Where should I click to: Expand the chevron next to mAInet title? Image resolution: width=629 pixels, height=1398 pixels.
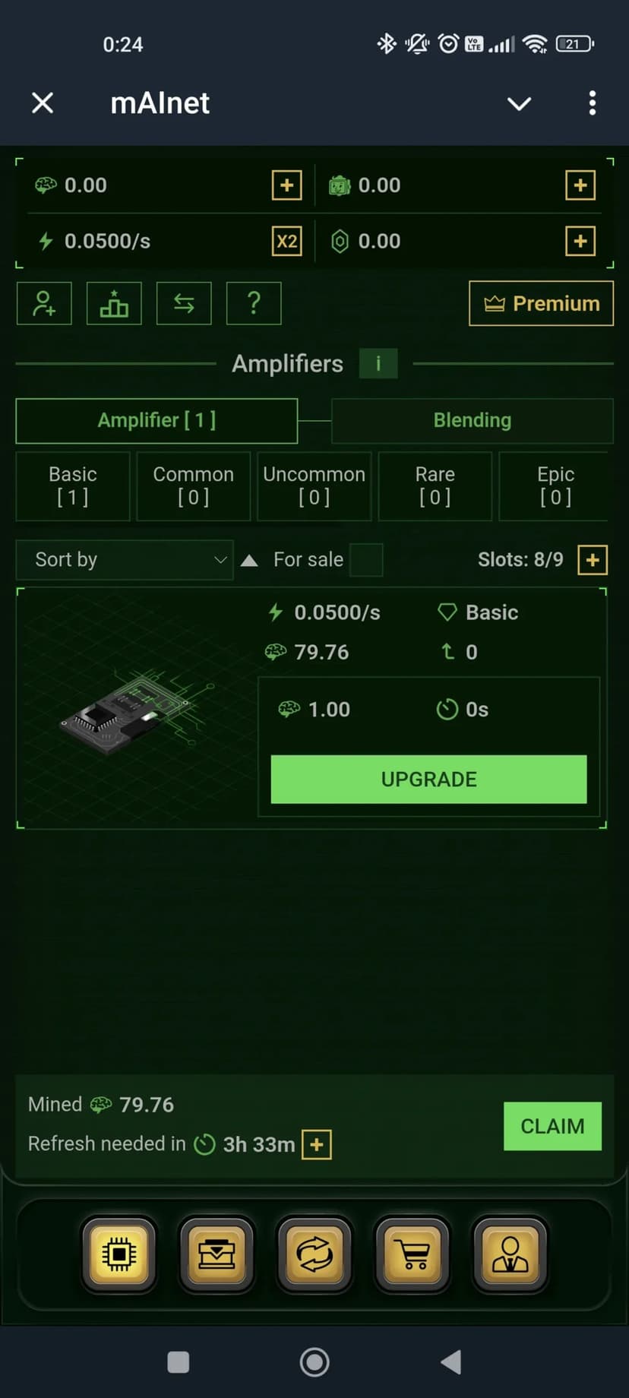(x=519, y=103)
